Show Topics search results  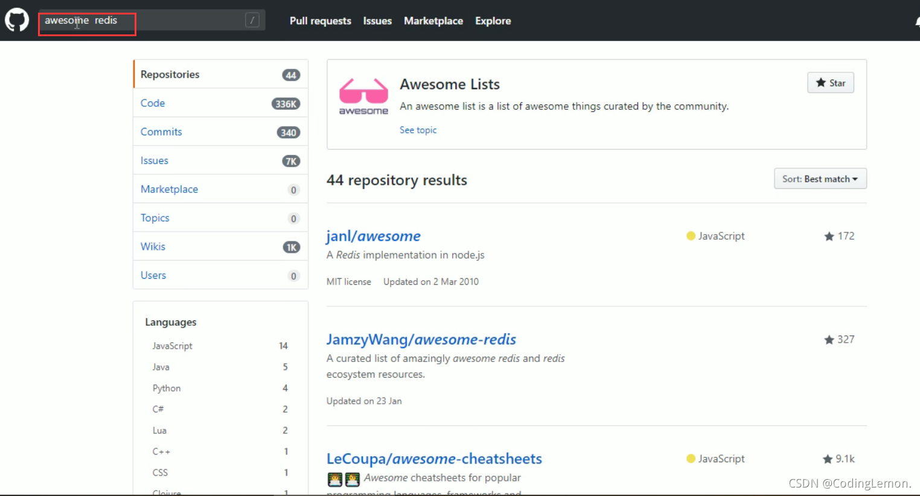[220, 218]
